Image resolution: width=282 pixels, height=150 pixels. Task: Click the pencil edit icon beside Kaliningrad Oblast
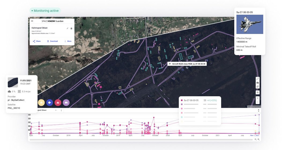[68, 28]
